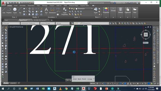Select the Polyline tool
Image resolution: width=161 pixels, height=91 pixels.
(9, 11)
